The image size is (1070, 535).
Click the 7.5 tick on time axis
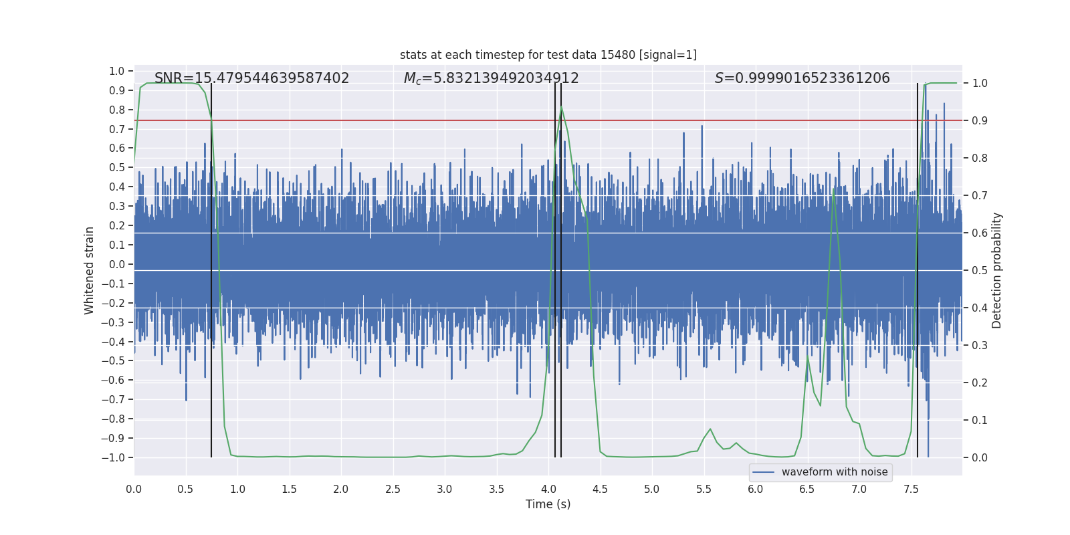pyautogui.click(x=911, y=489)
